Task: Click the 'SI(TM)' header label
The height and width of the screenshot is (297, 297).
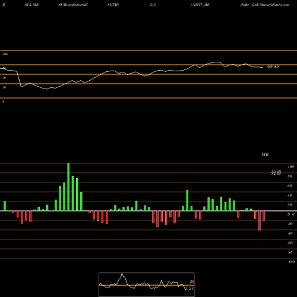Action: pyautogui.click(x=113, y=5)
